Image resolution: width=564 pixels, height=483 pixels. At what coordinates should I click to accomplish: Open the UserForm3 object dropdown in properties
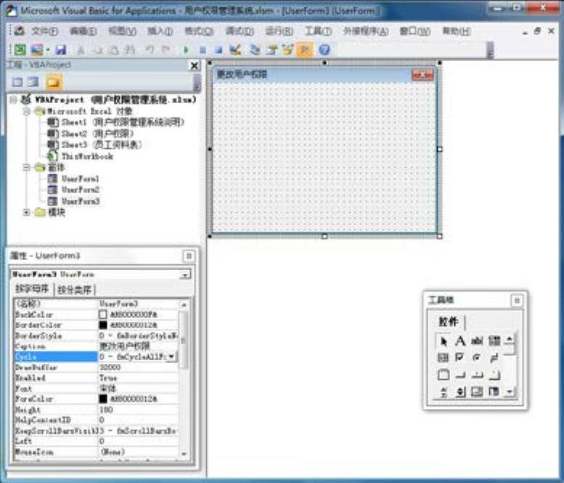[185, 275]
